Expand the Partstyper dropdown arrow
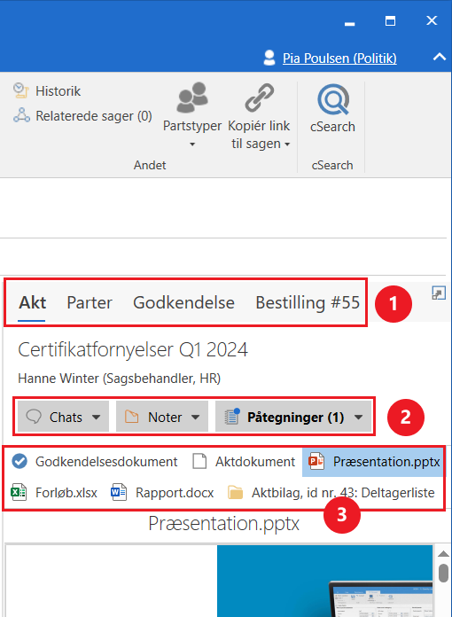Viewport: 452px width, 617px height. click(192, 144)
